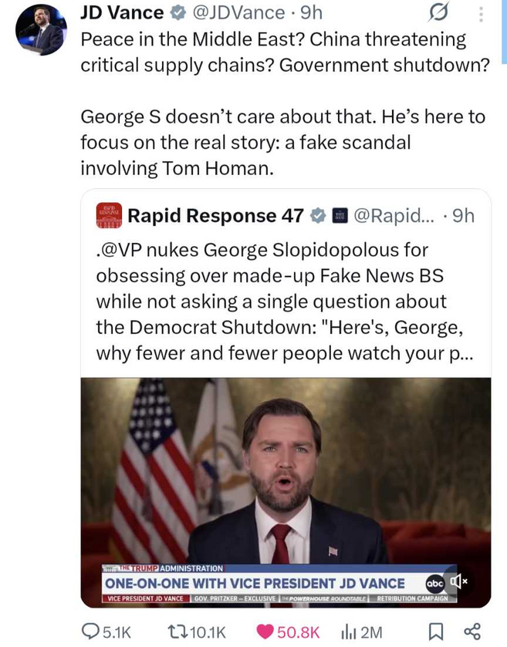Toggle the like heart showing 50.8K
This screenshot has width=507, height=647.
pos(266,631)
